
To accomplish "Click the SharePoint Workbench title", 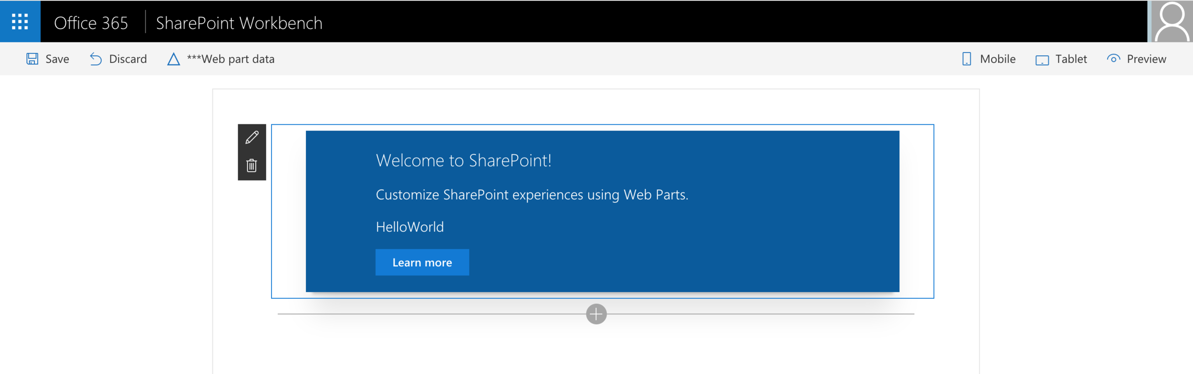I will click(239, 23).
